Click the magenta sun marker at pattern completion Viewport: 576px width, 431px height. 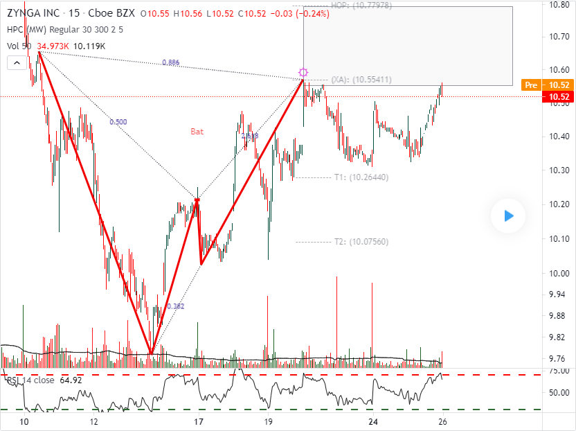[x=303, y=72]
